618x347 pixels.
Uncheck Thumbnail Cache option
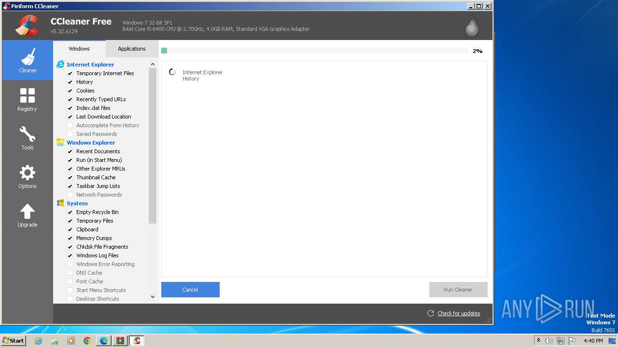[x=70, y=177]
